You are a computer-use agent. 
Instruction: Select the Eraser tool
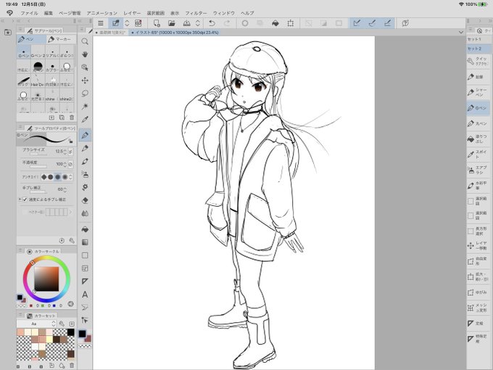(x=85, y=200)
